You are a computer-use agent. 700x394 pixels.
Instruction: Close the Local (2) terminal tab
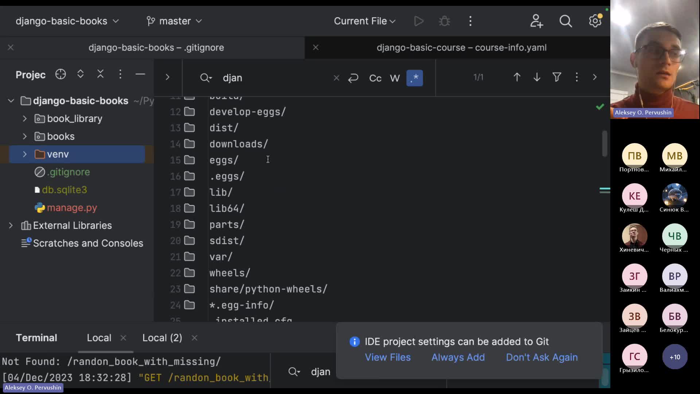(194, 338)
